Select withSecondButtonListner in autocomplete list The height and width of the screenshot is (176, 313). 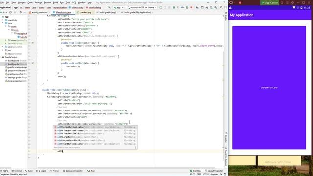[x=95, y=127]
